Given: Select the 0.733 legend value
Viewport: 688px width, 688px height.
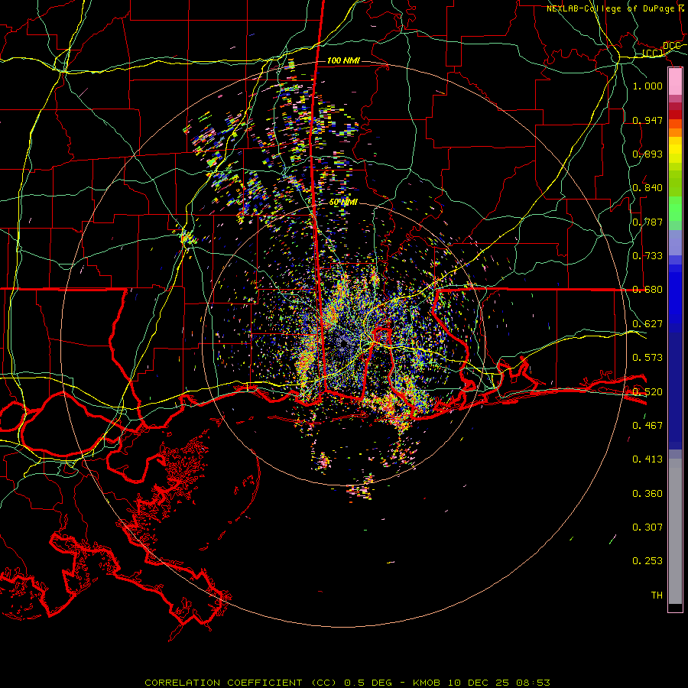Looking at the screenshot, I should tap(647, 256).
